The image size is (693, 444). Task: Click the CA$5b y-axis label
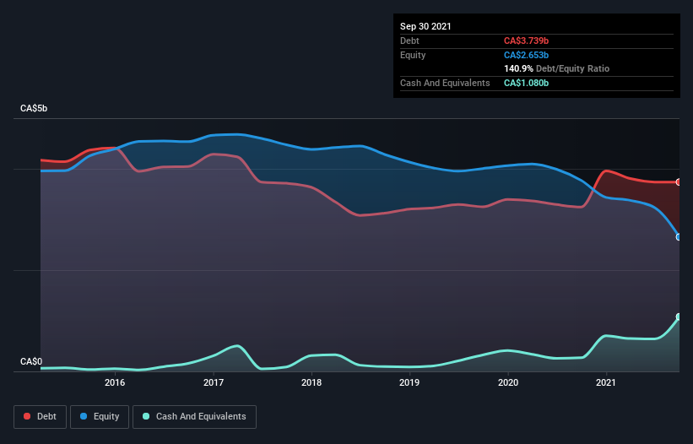click(34, 108)
